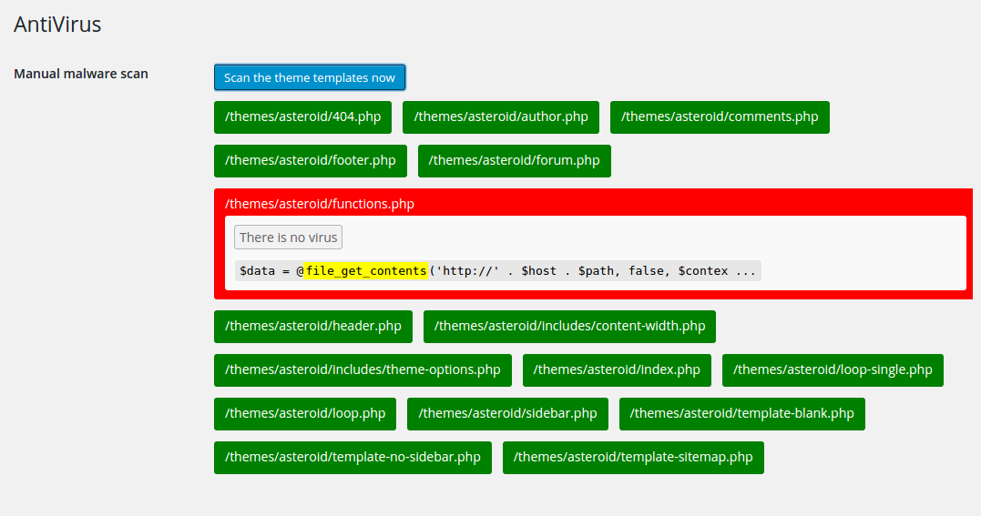The image size is (981, 516).
Task: Select the template-no-sidebar.php result
Action: click(x=353, y=457)
